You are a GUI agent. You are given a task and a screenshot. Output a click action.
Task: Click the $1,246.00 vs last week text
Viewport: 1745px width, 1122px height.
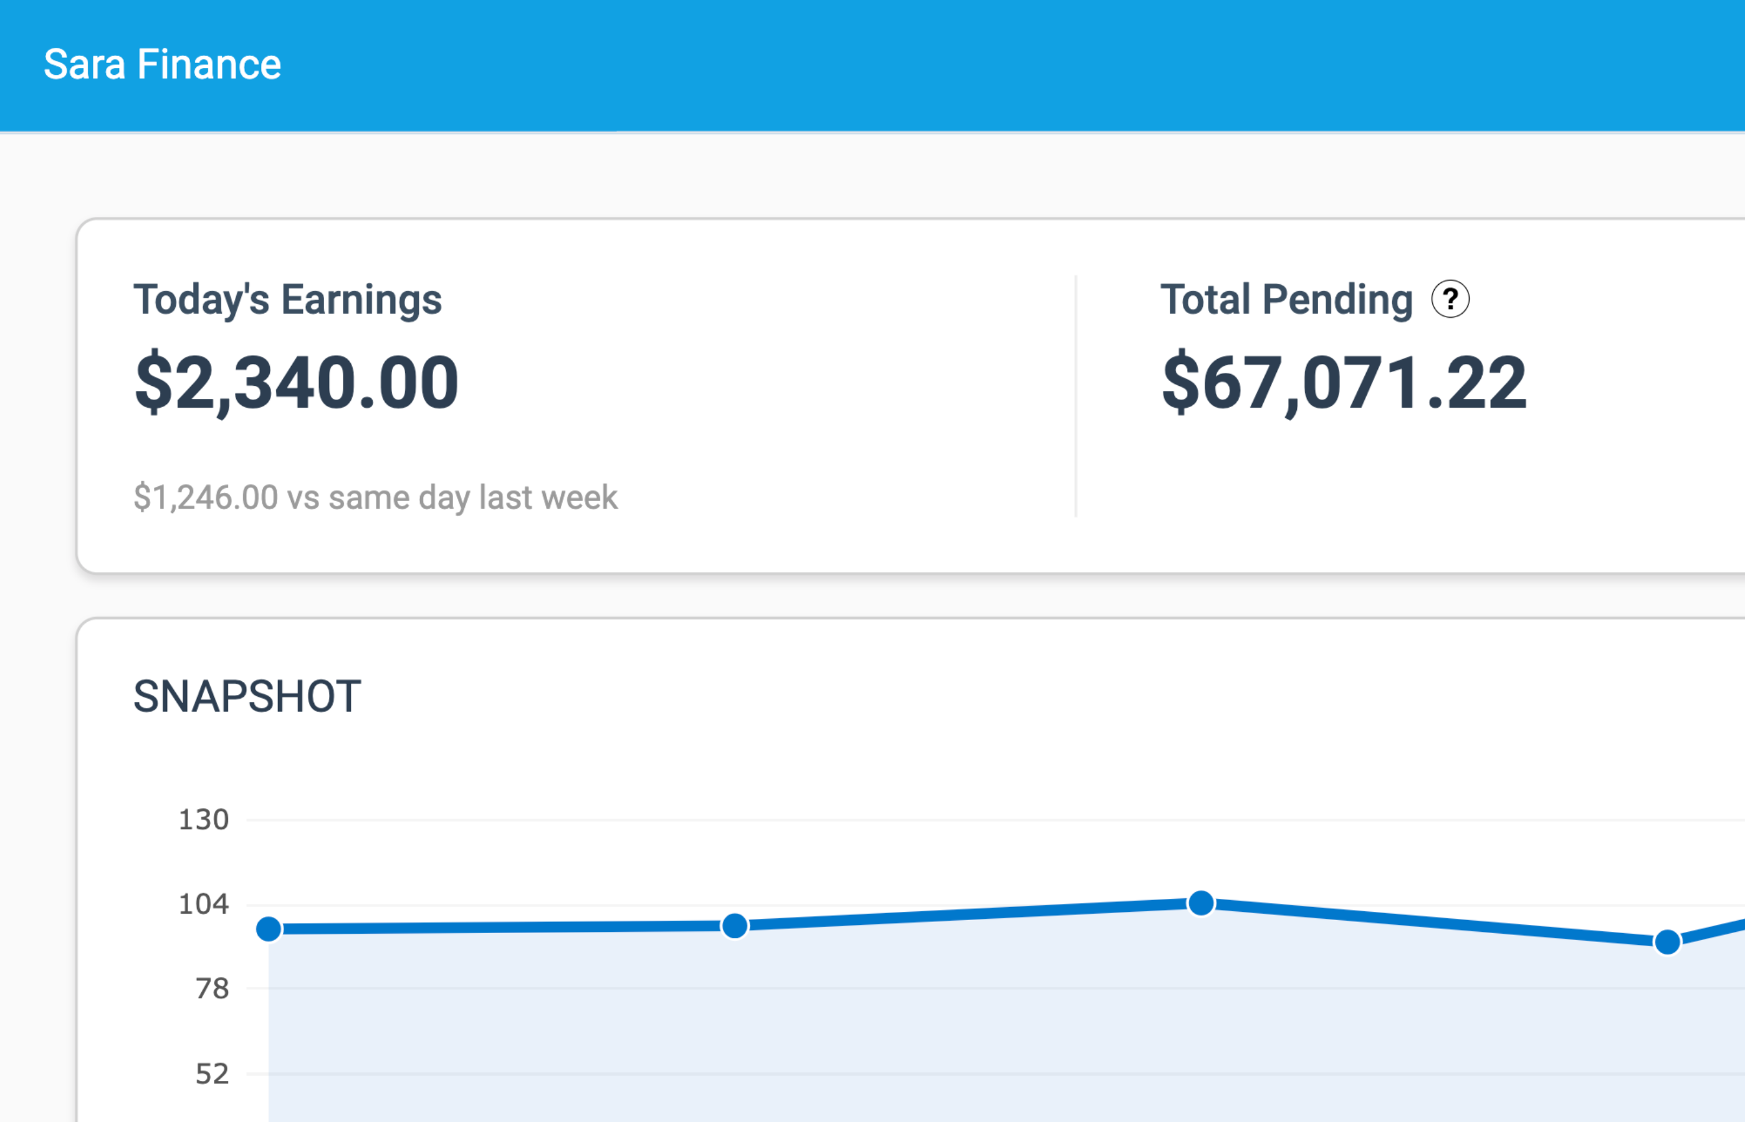click(375, 497)
